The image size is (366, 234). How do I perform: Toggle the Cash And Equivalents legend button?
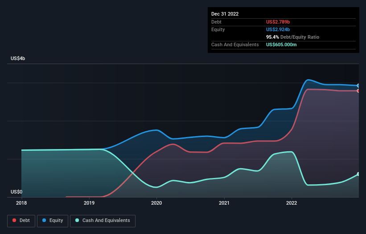[x=103, y=221]
